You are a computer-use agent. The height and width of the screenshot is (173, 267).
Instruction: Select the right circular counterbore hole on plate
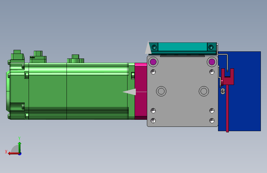tap(204, 91)
